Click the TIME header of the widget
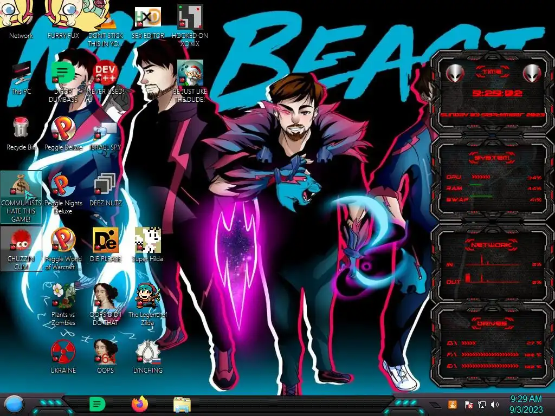The width and height of the screenshot is (555, 416). 492,72
